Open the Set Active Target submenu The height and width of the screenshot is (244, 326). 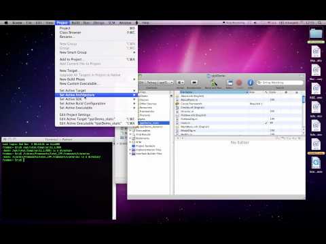point(97,90)
